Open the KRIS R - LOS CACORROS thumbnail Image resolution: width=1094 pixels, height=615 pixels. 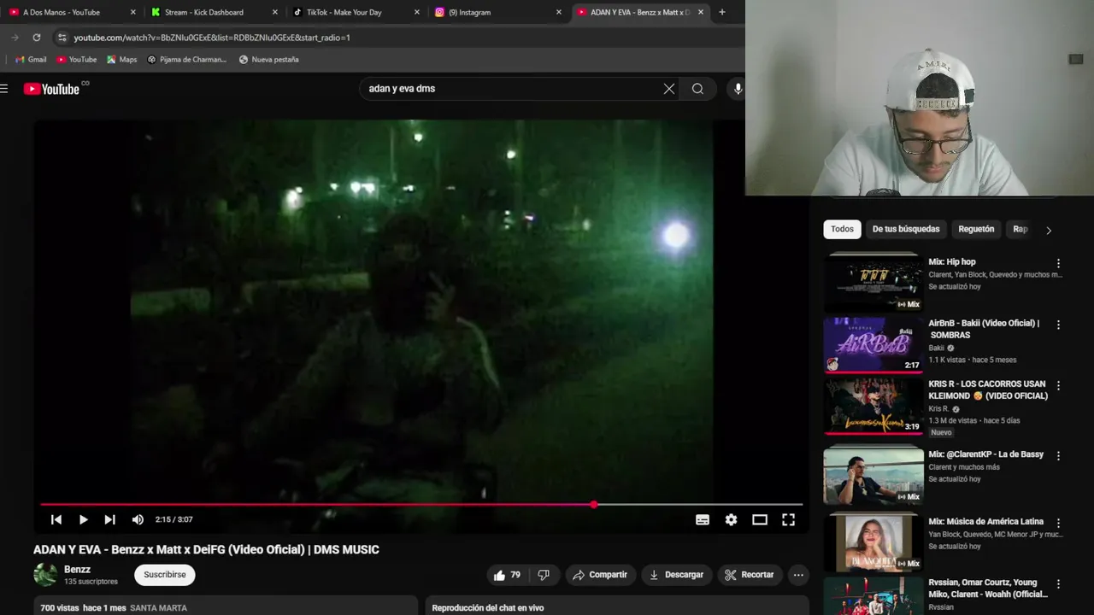point(873,406)
